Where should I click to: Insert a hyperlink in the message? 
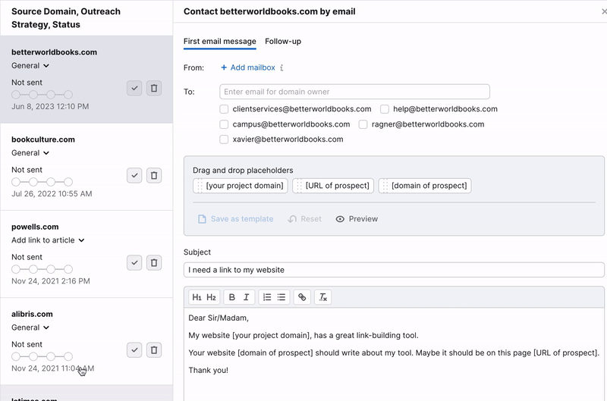pos(302,297)
